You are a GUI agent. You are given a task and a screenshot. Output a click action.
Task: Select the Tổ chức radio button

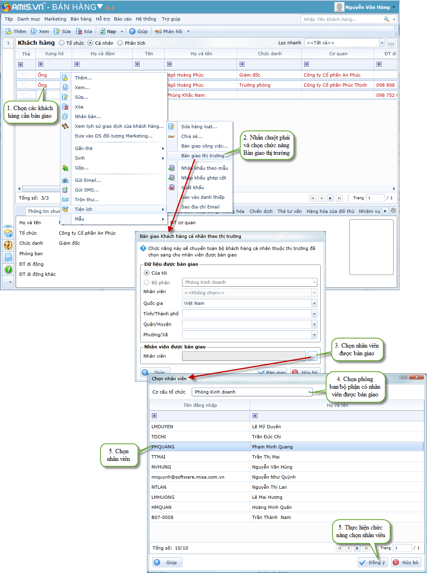pyautogui.click(x=62, y=43)
